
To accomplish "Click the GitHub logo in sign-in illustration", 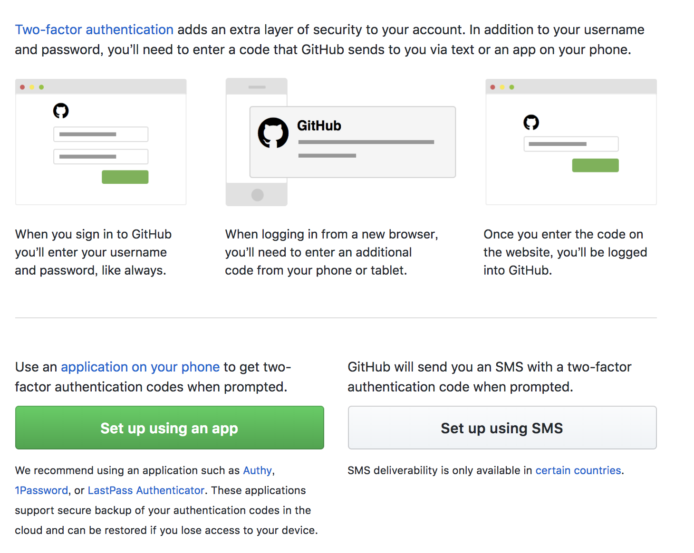I will point(61,111).
